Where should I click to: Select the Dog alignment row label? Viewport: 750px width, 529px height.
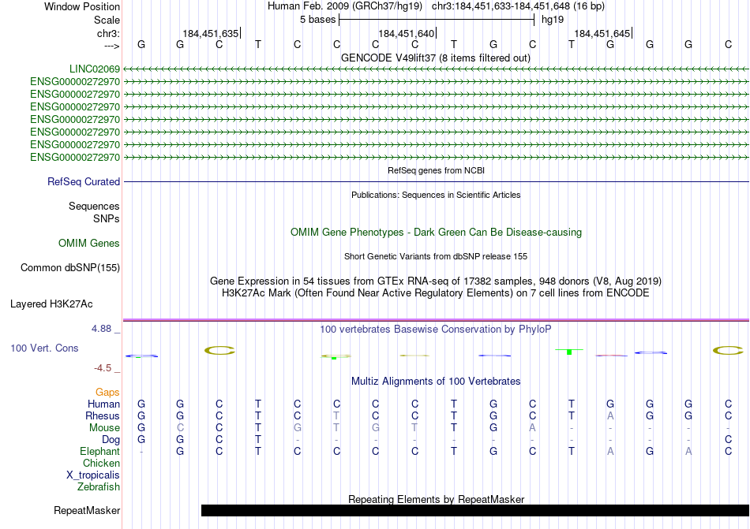coord(111,440)
